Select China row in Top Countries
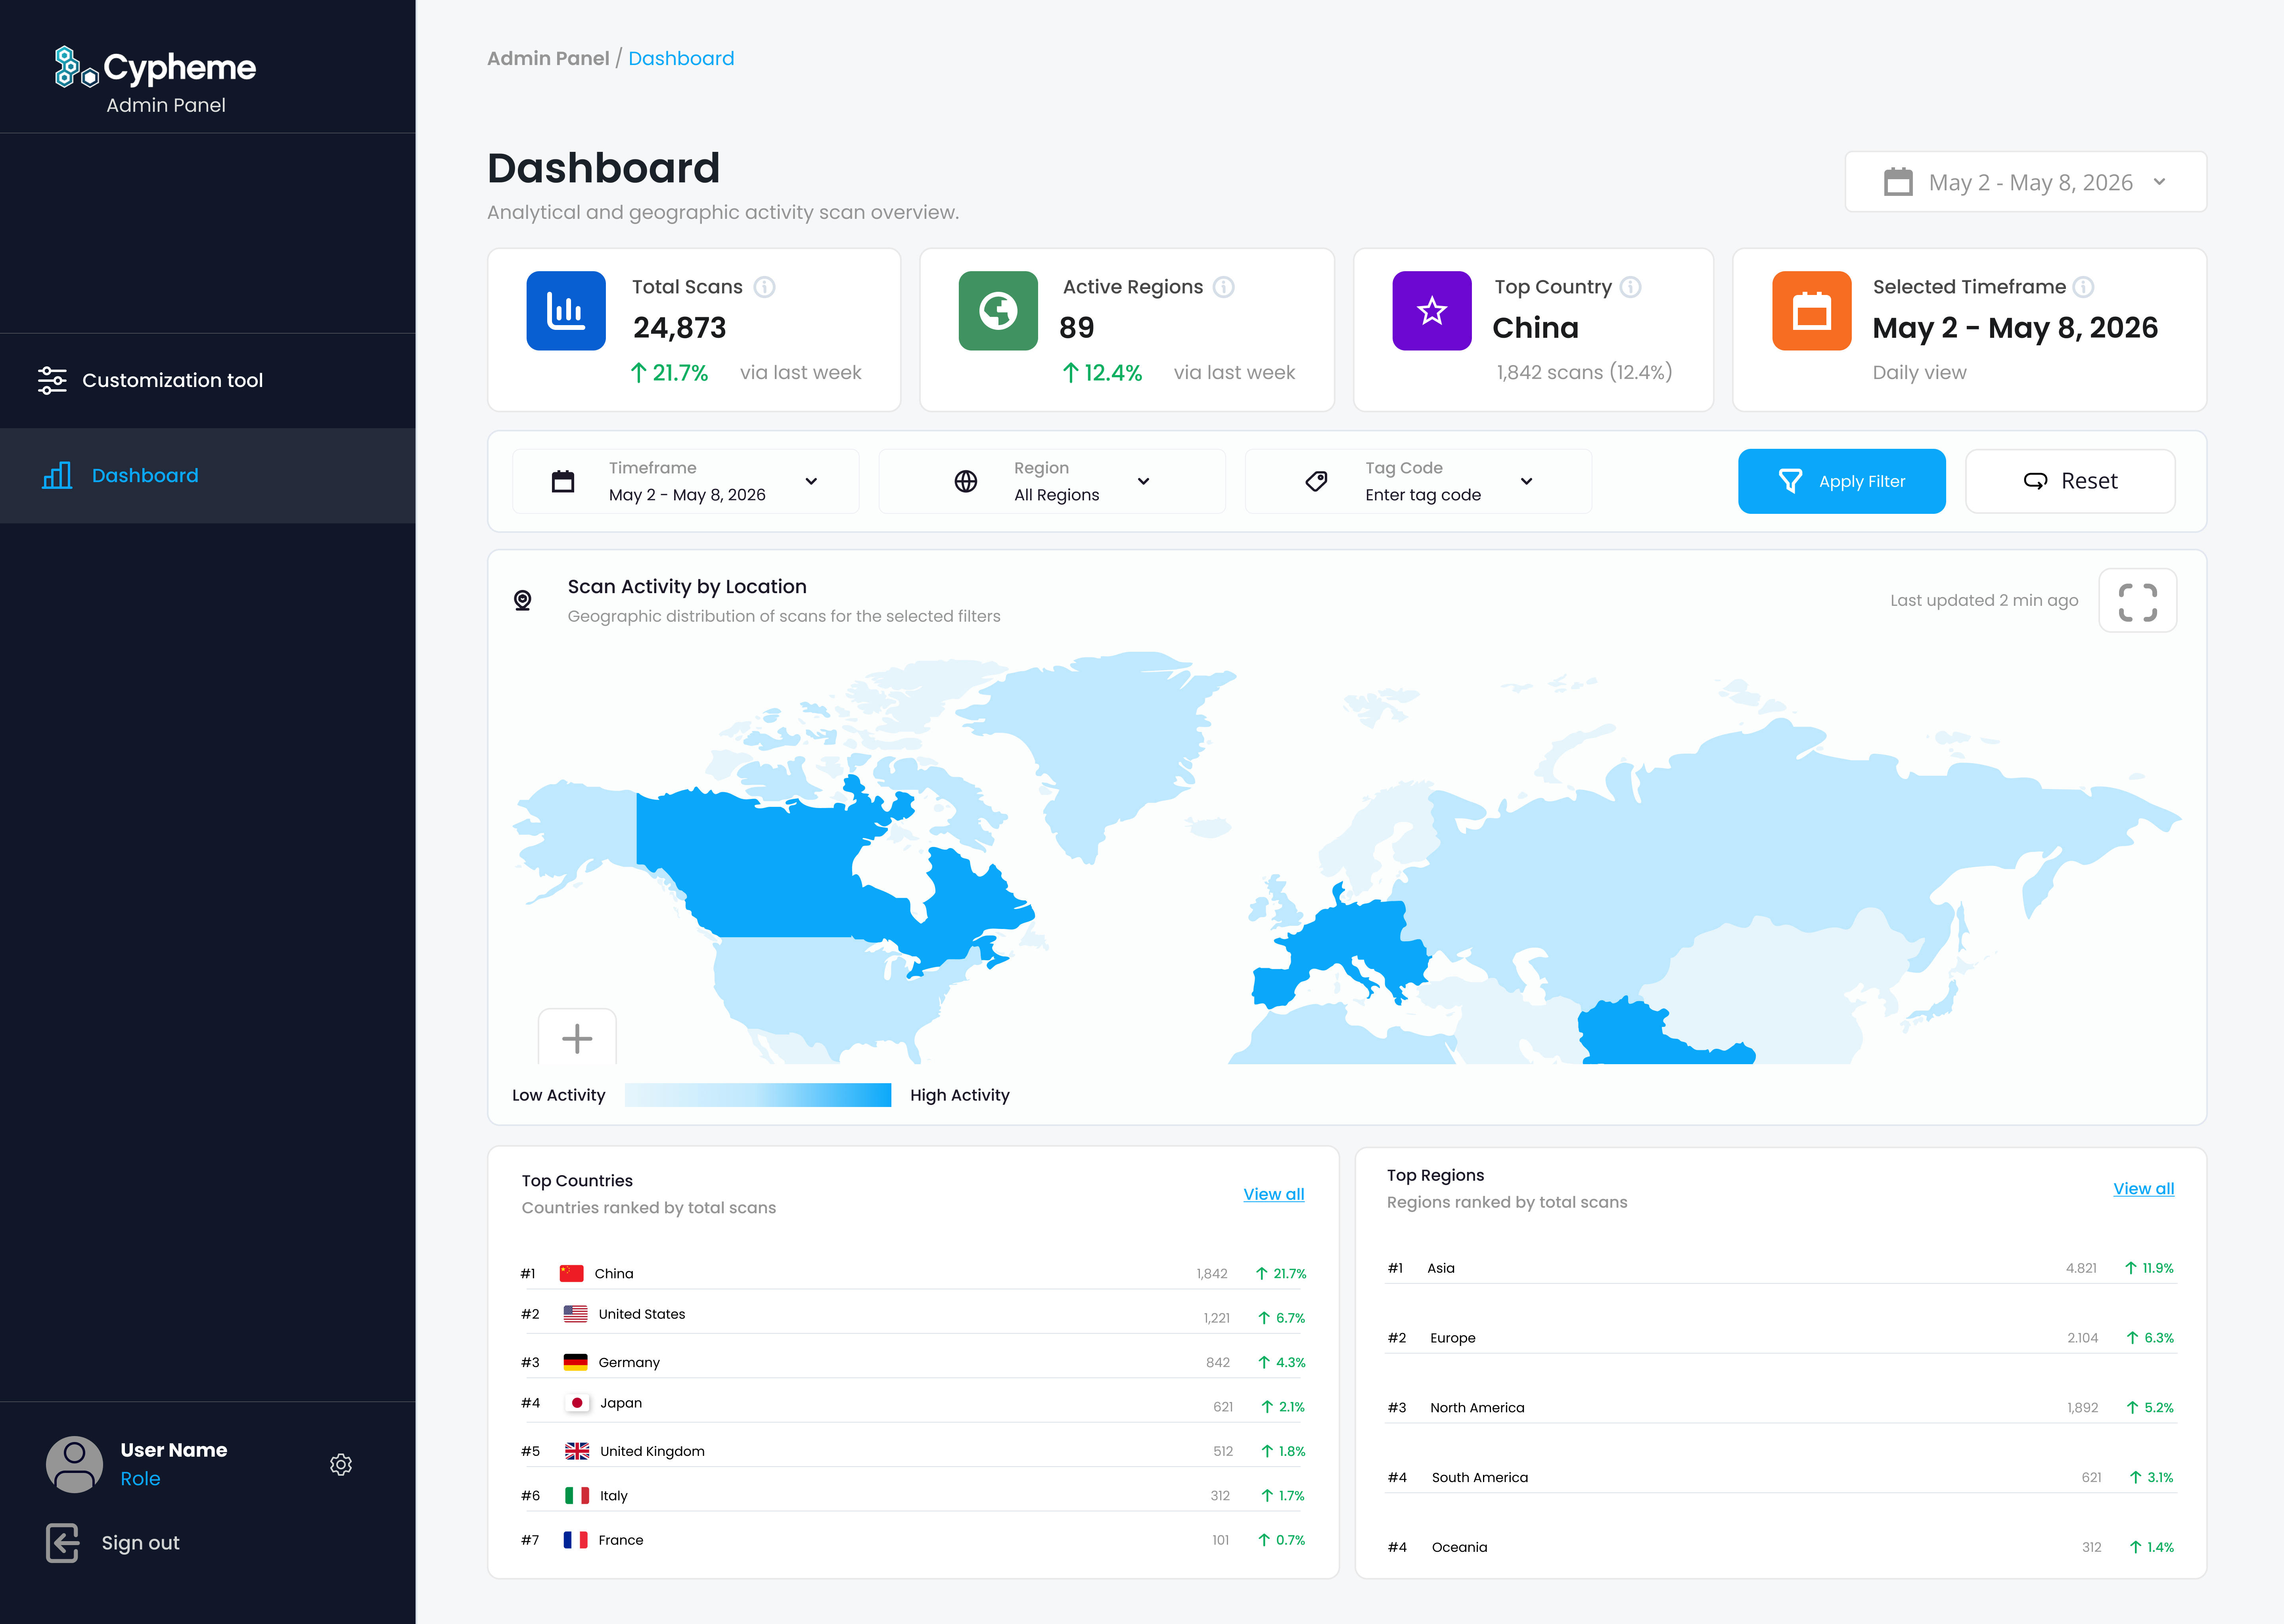The height and width of the screenshot is (1624, 2284). tap(913, 1273)
